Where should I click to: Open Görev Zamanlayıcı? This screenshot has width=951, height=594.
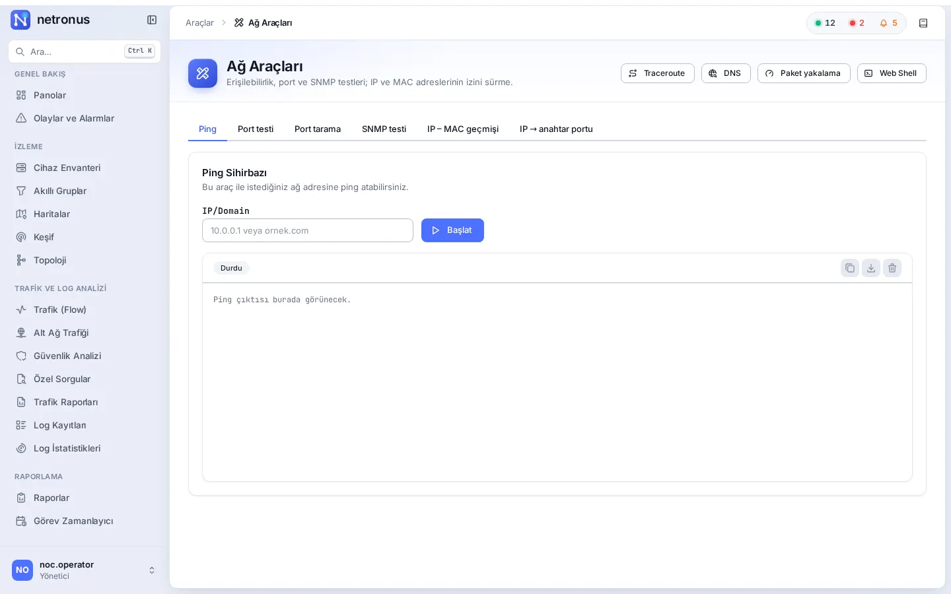coord(85,521)
